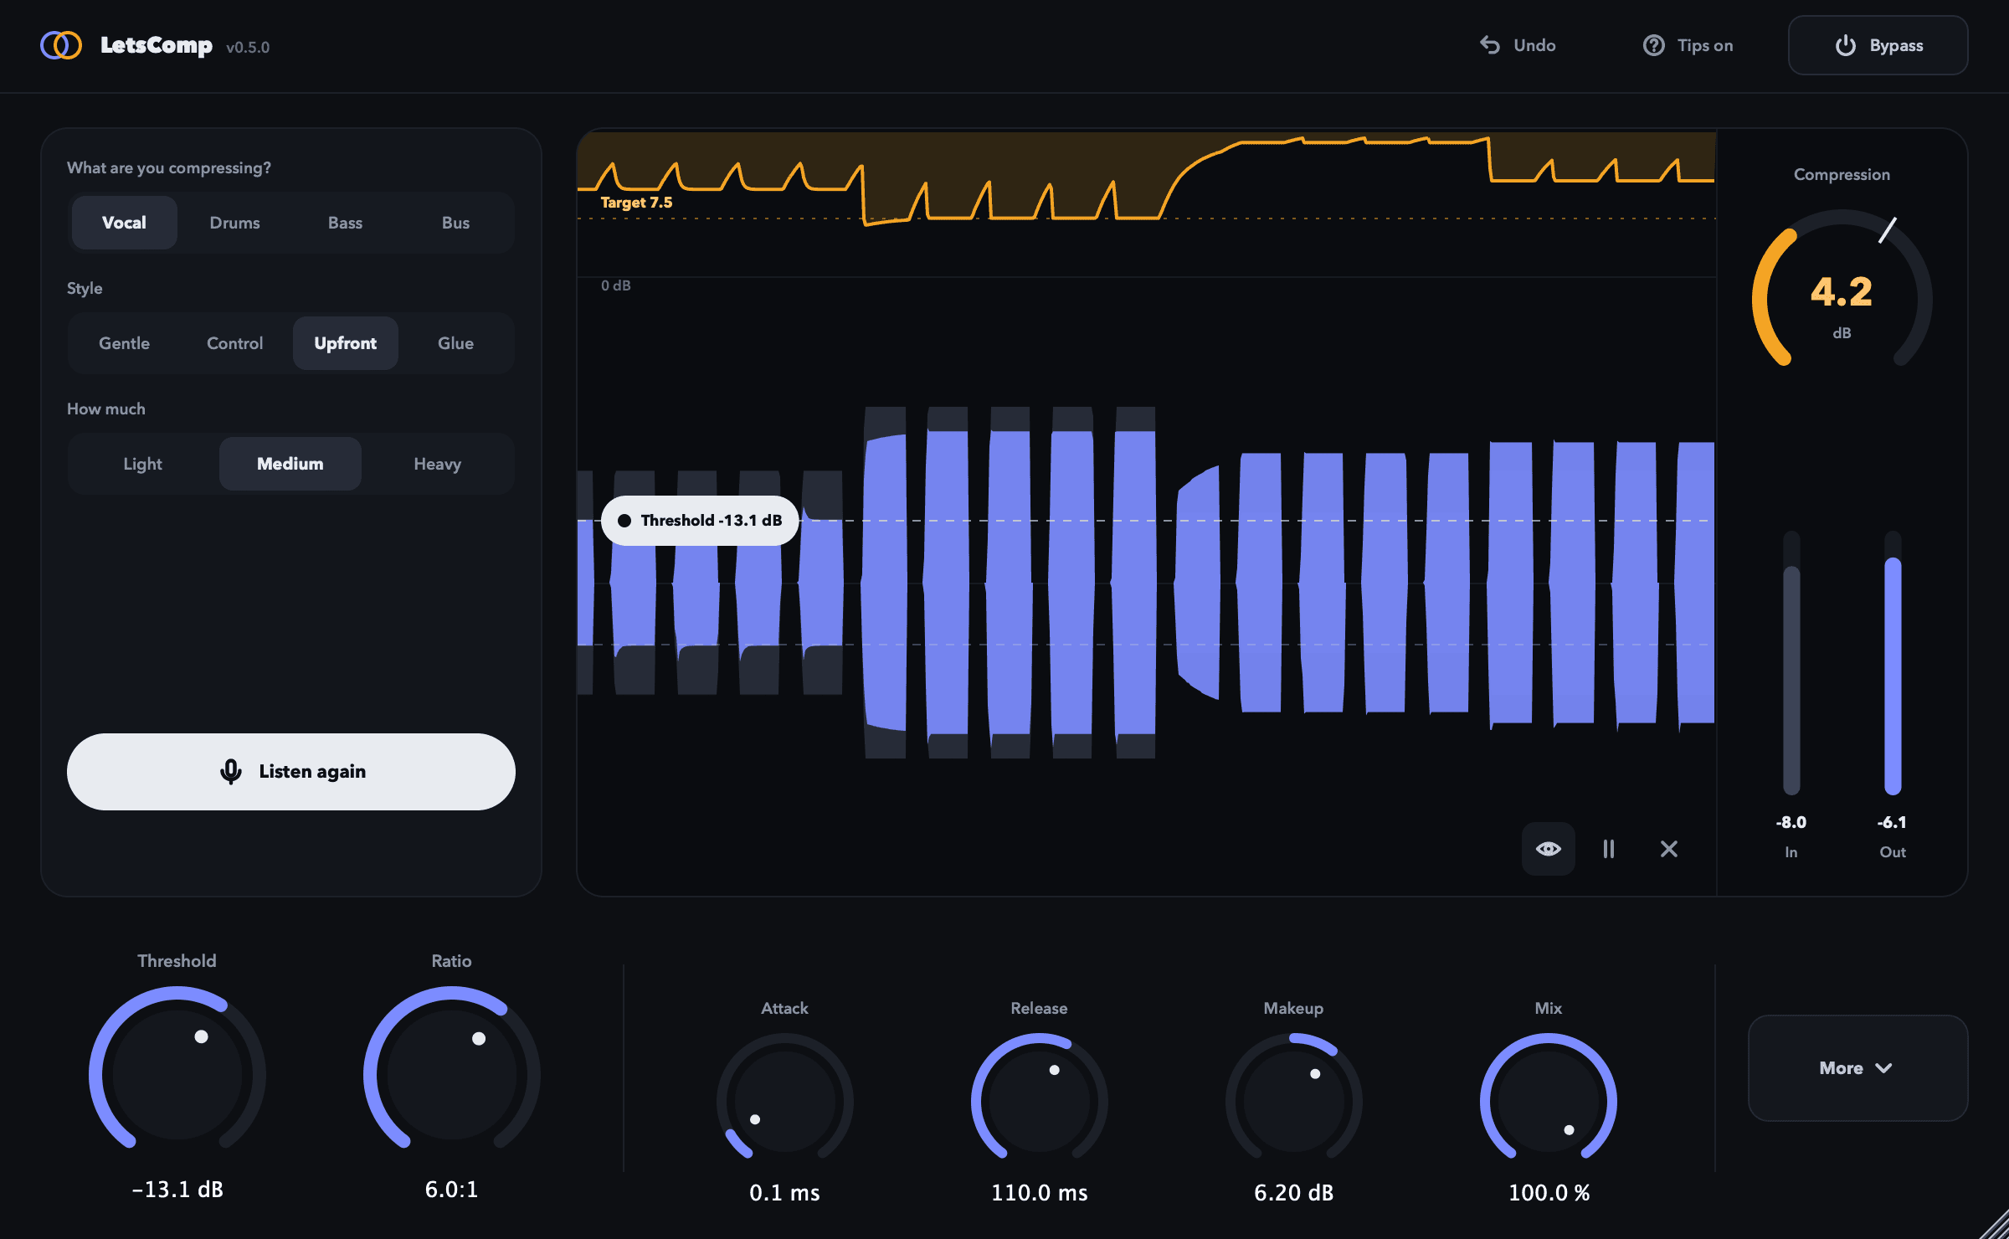This screenshot has width=2009, height=1239.
Task: Click the 100.0 % mix value
Action: [1549, 1193]
